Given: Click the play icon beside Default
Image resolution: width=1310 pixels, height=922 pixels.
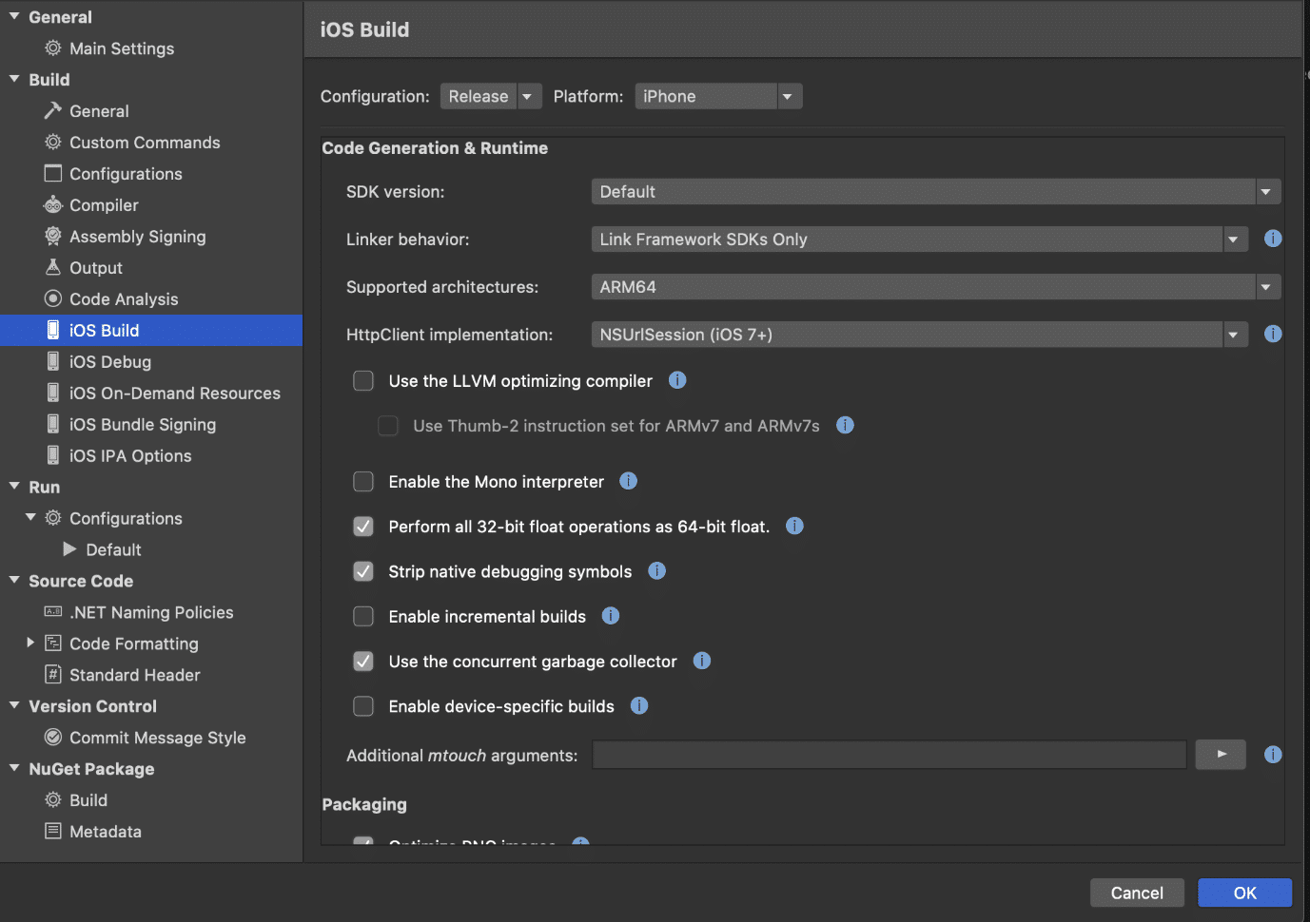Looking at the screenshot, I should point(69,549).
